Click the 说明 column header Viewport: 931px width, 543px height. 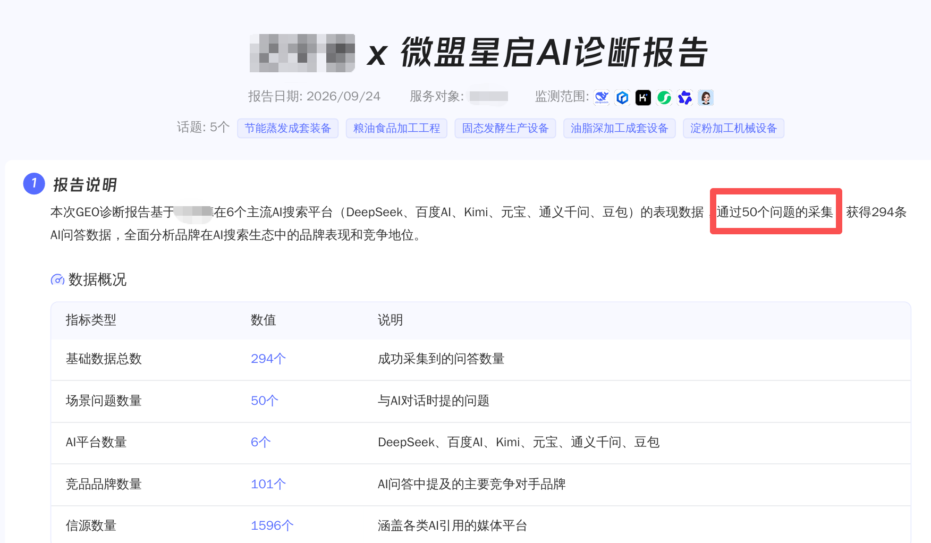[x=391, y=320]
